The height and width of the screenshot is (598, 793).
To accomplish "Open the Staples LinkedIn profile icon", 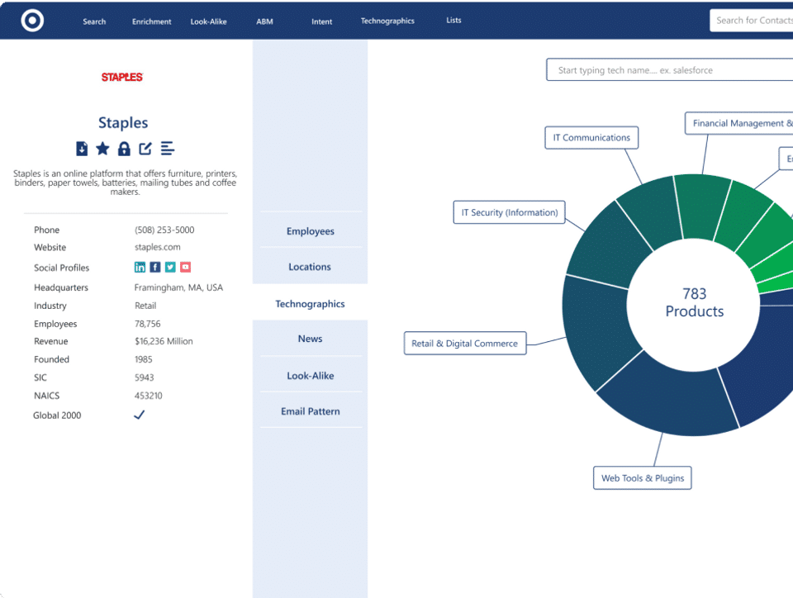I will (x=140, y=267).
